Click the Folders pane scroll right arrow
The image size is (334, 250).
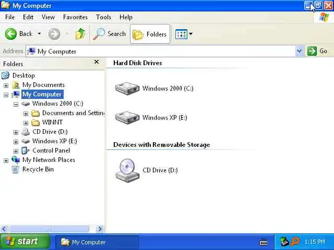click(x=99, y=229)
